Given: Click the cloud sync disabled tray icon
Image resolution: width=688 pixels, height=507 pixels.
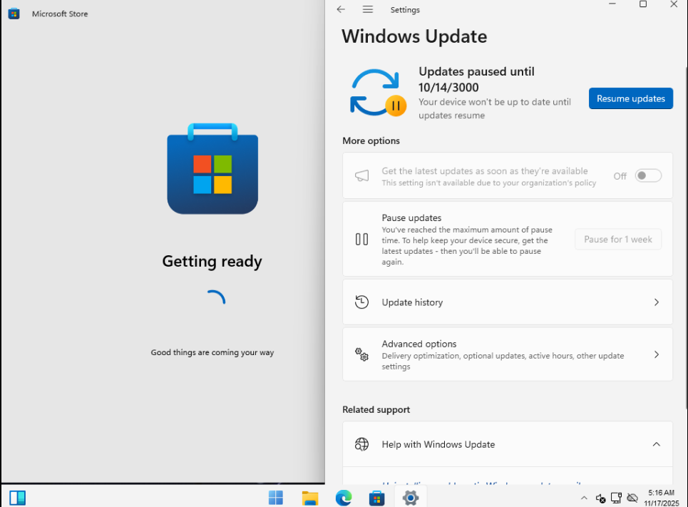Looking at the screenshot, I should (x=632, y=498).
